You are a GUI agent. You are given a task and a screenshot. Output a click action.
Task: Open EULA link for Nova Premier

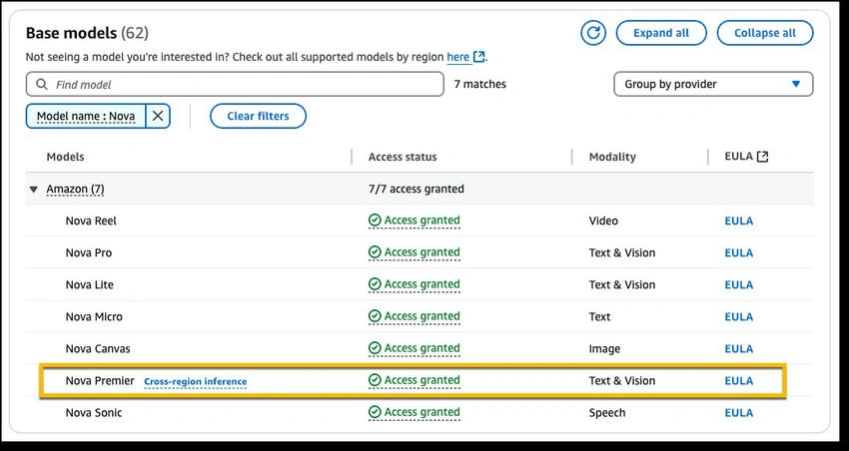pyautogui.click(x=738, y=381)
